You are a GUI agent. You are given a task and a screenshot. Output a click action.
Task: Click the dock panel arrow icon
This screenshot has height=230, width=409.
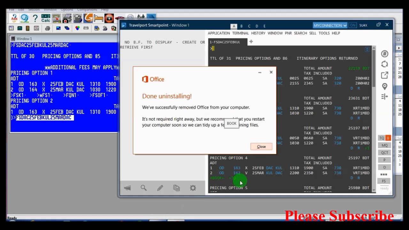(x=384, y=96)
